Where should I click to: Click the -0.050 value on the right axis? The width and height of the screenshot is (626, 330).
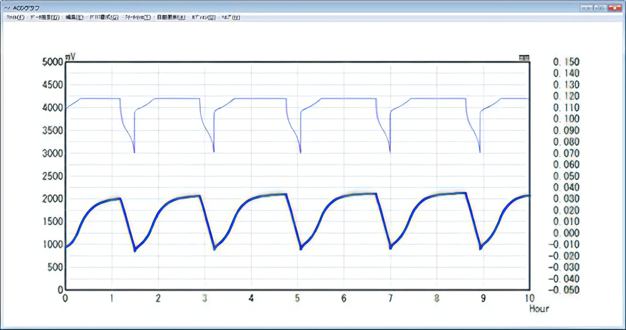click(x=564, y=290)
